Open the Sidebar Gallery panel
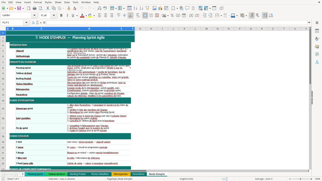 317,47
